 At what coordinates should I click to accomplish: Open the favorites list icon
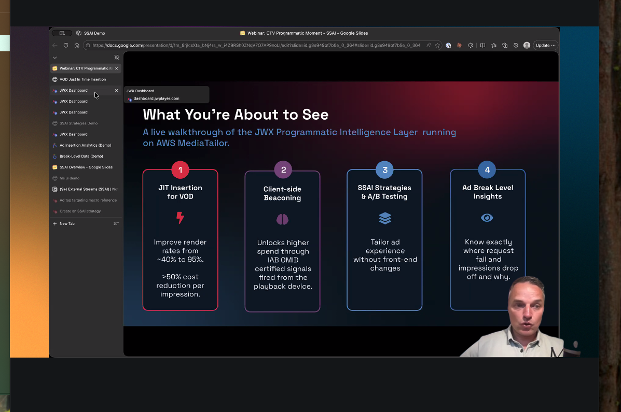coord(493,45)
